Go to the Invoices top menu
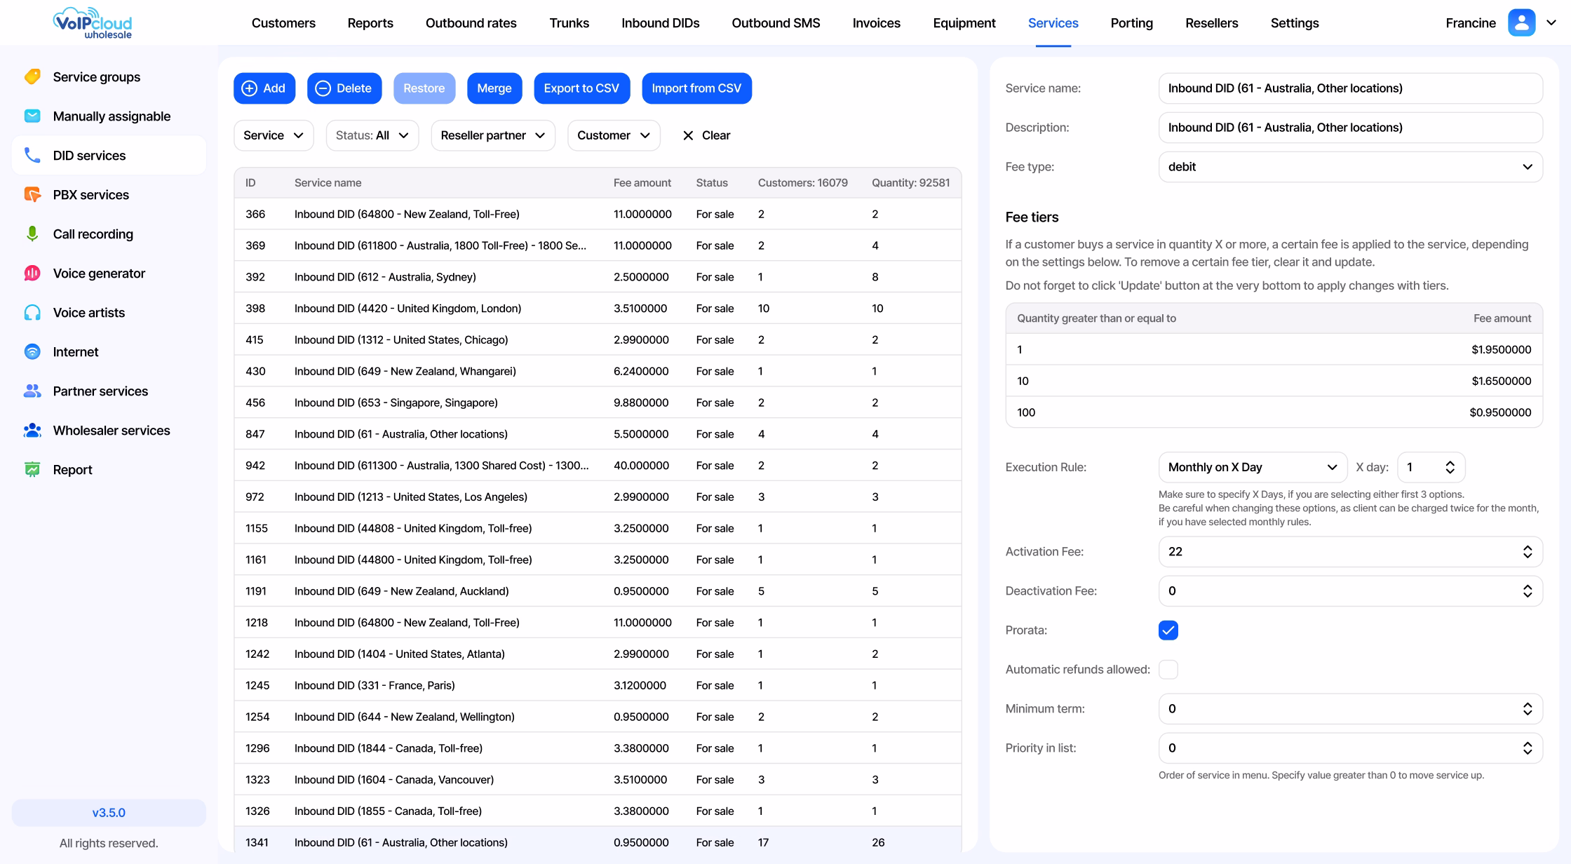This screenshot has height=864, width=1571. 876,23
